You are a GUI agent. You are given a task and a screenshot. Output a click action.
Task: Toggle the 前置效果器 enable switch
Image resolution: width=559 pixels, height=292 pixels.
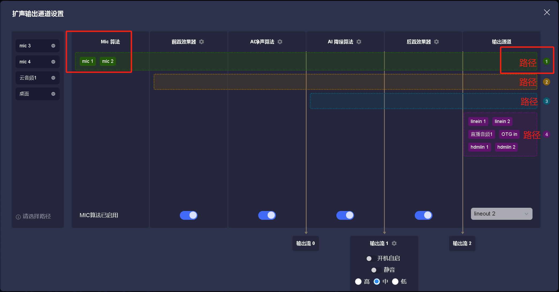click(x=189, y=215)
